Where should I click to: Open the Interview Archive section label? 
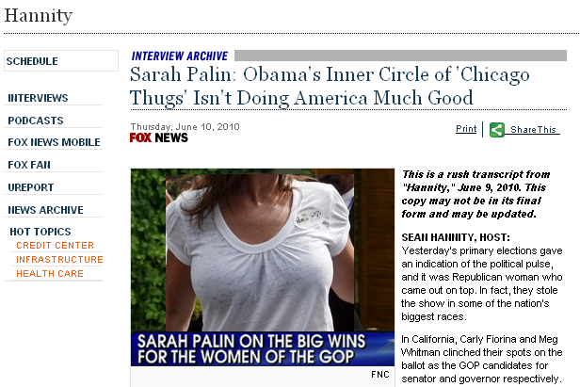(x=180, y=56)
